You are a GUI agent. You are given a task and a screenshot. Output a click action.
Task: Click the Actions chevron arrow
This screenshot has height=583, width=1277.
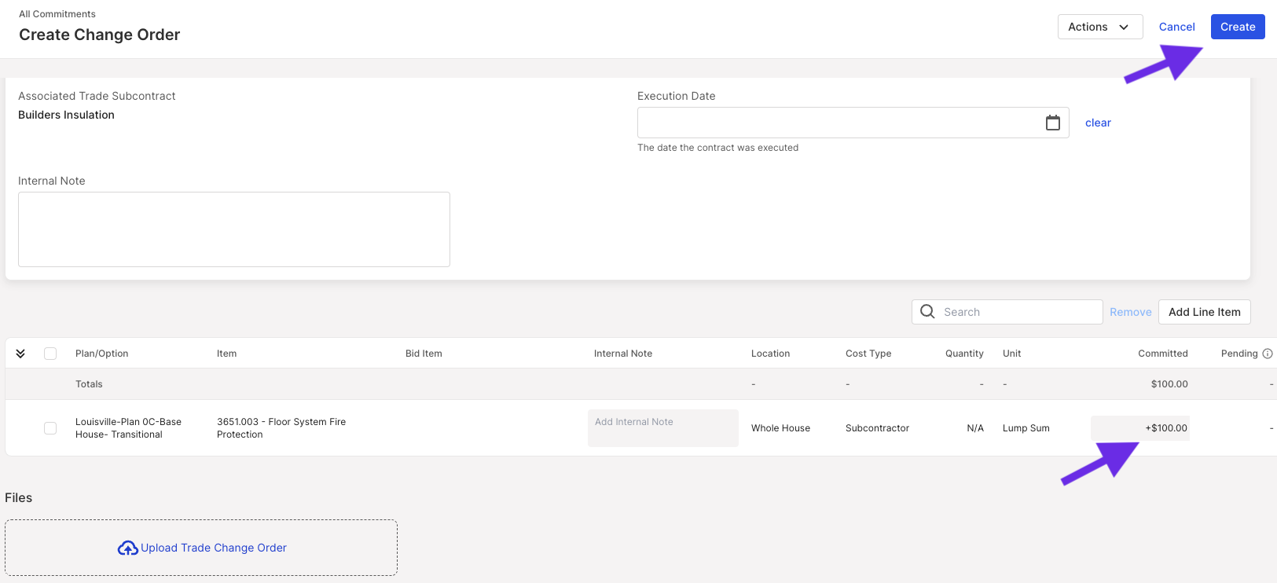click(1124, 27)
